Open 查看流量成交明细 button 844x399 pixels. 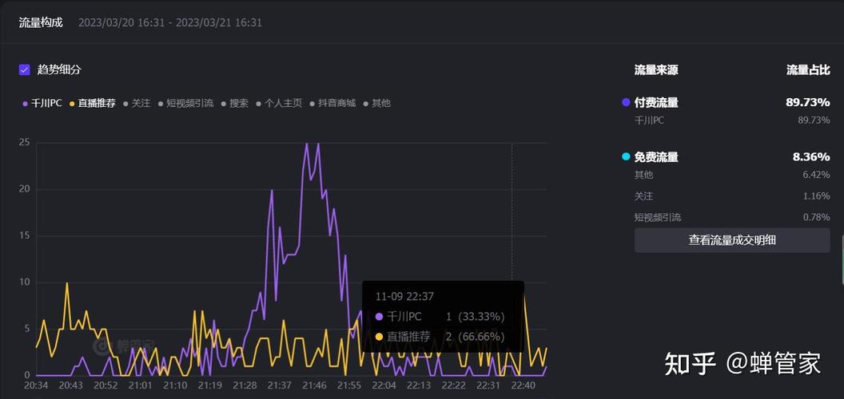click(732, 240)
